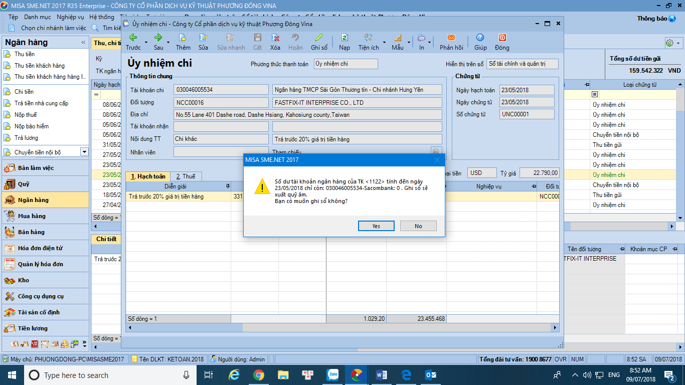Click Chọn chi nhánh làm việc toolbar button

pos(49,28)
